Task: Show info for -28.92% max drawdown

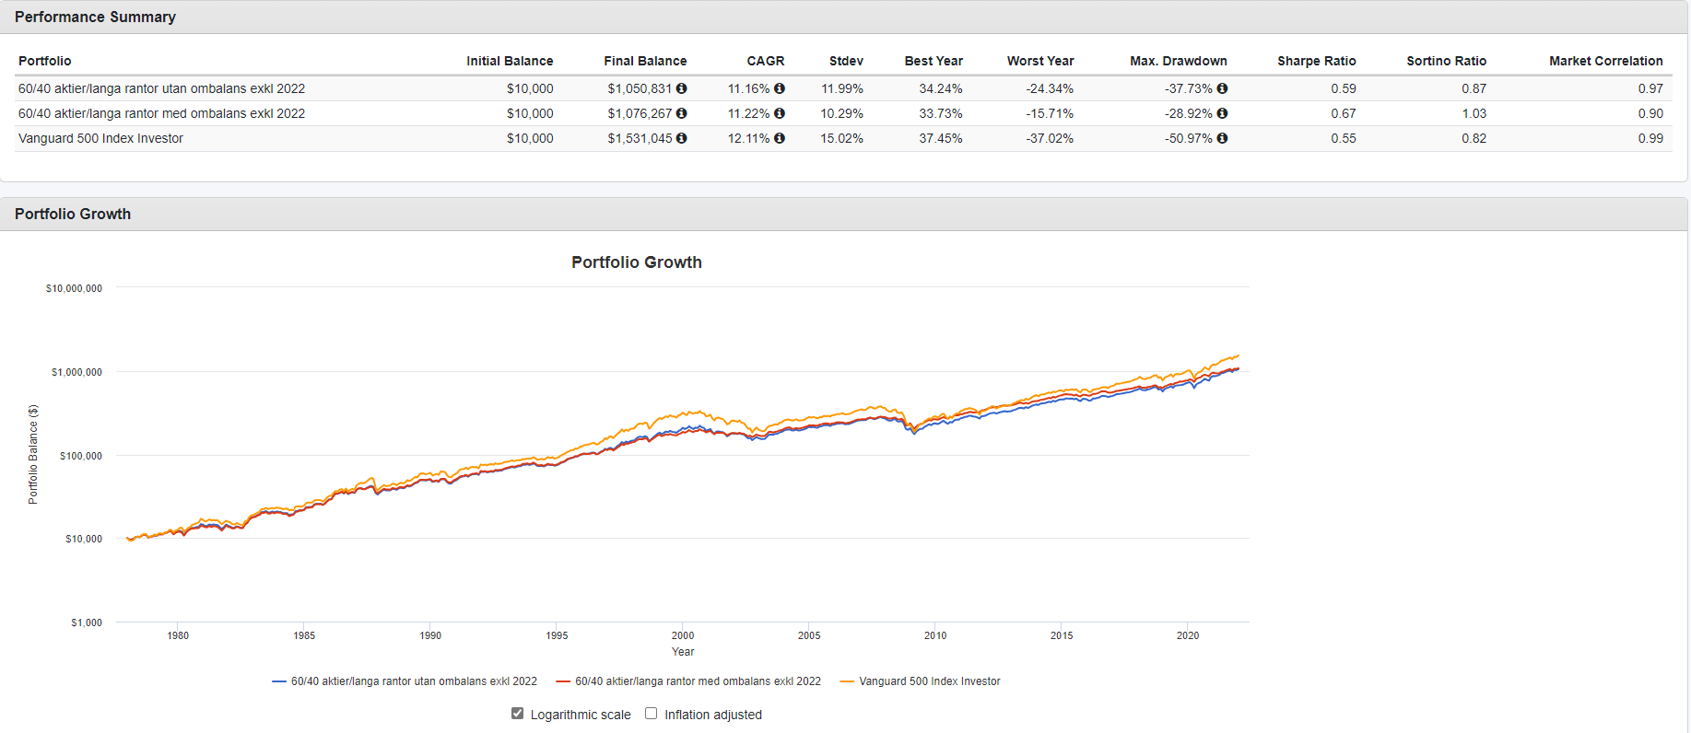Action: coord(1222,113)
